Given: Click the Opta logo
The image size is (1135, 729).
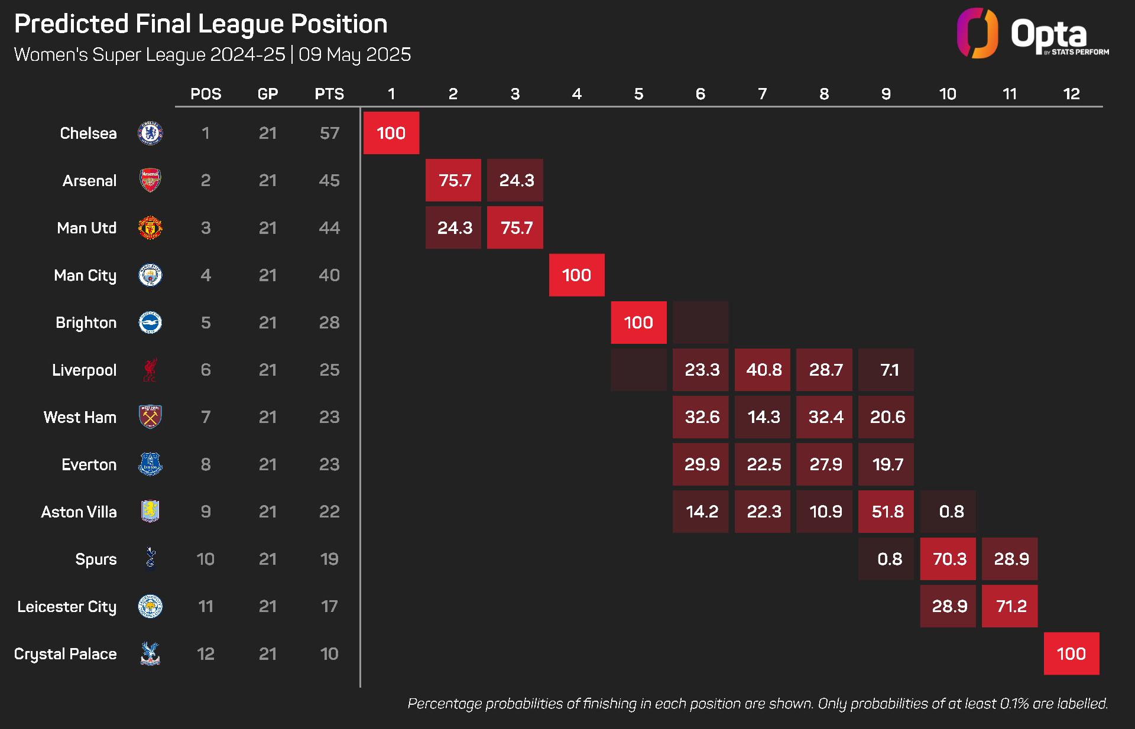Looking at the screenshot, I should (x=1033, y=33).
